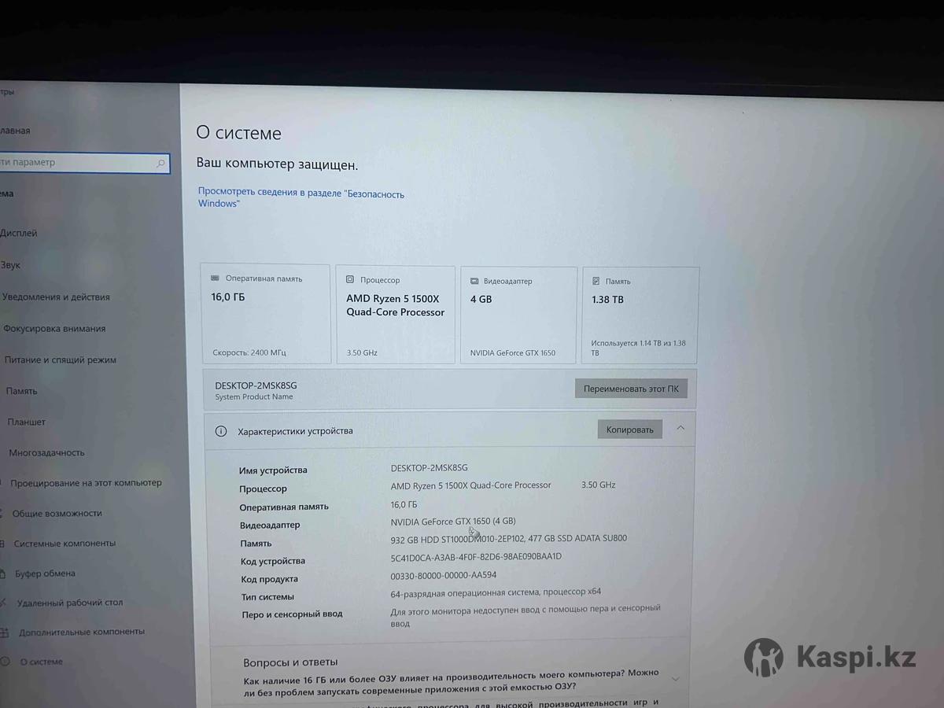
Task: Click the Тип системы label
Action: coord(267,597)
